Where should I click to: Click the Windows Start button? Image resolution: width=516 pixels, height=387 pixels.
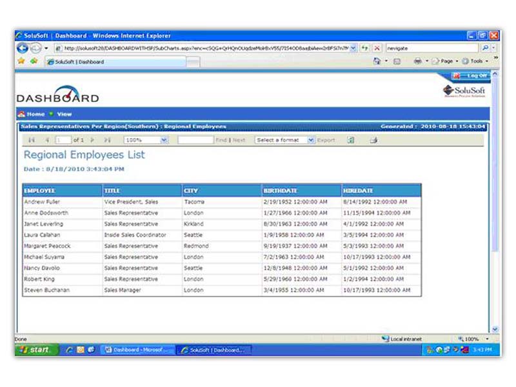pyautogui.click(x=35, y=350)
